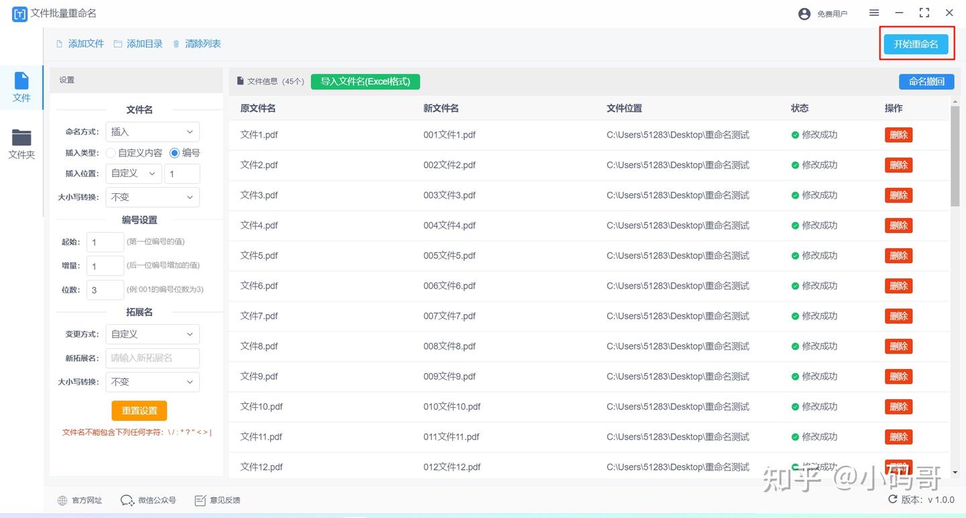
Task: Click 免费用户 label
Action: coord(833,14)
